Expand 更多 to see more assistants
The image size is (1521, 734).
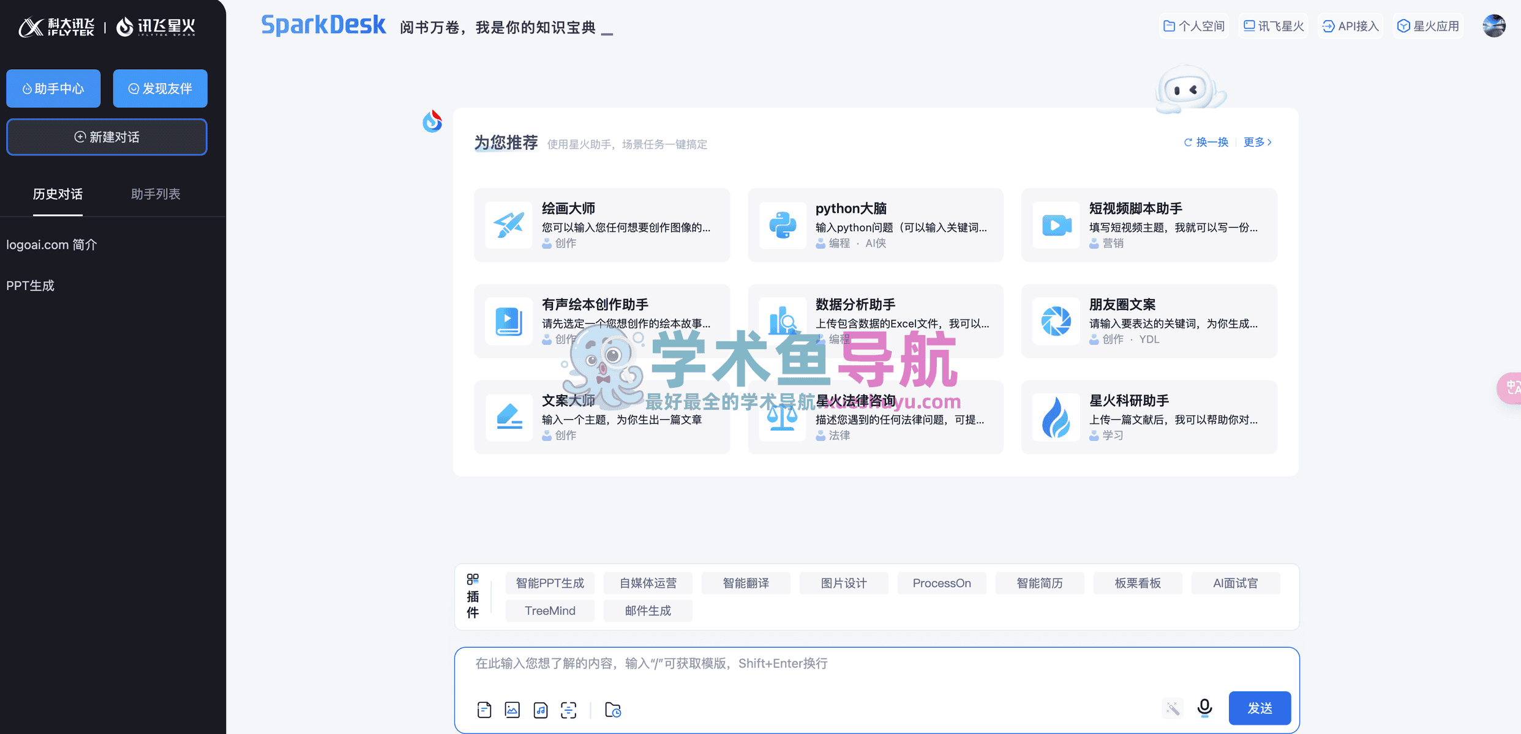pos(1257,142)
